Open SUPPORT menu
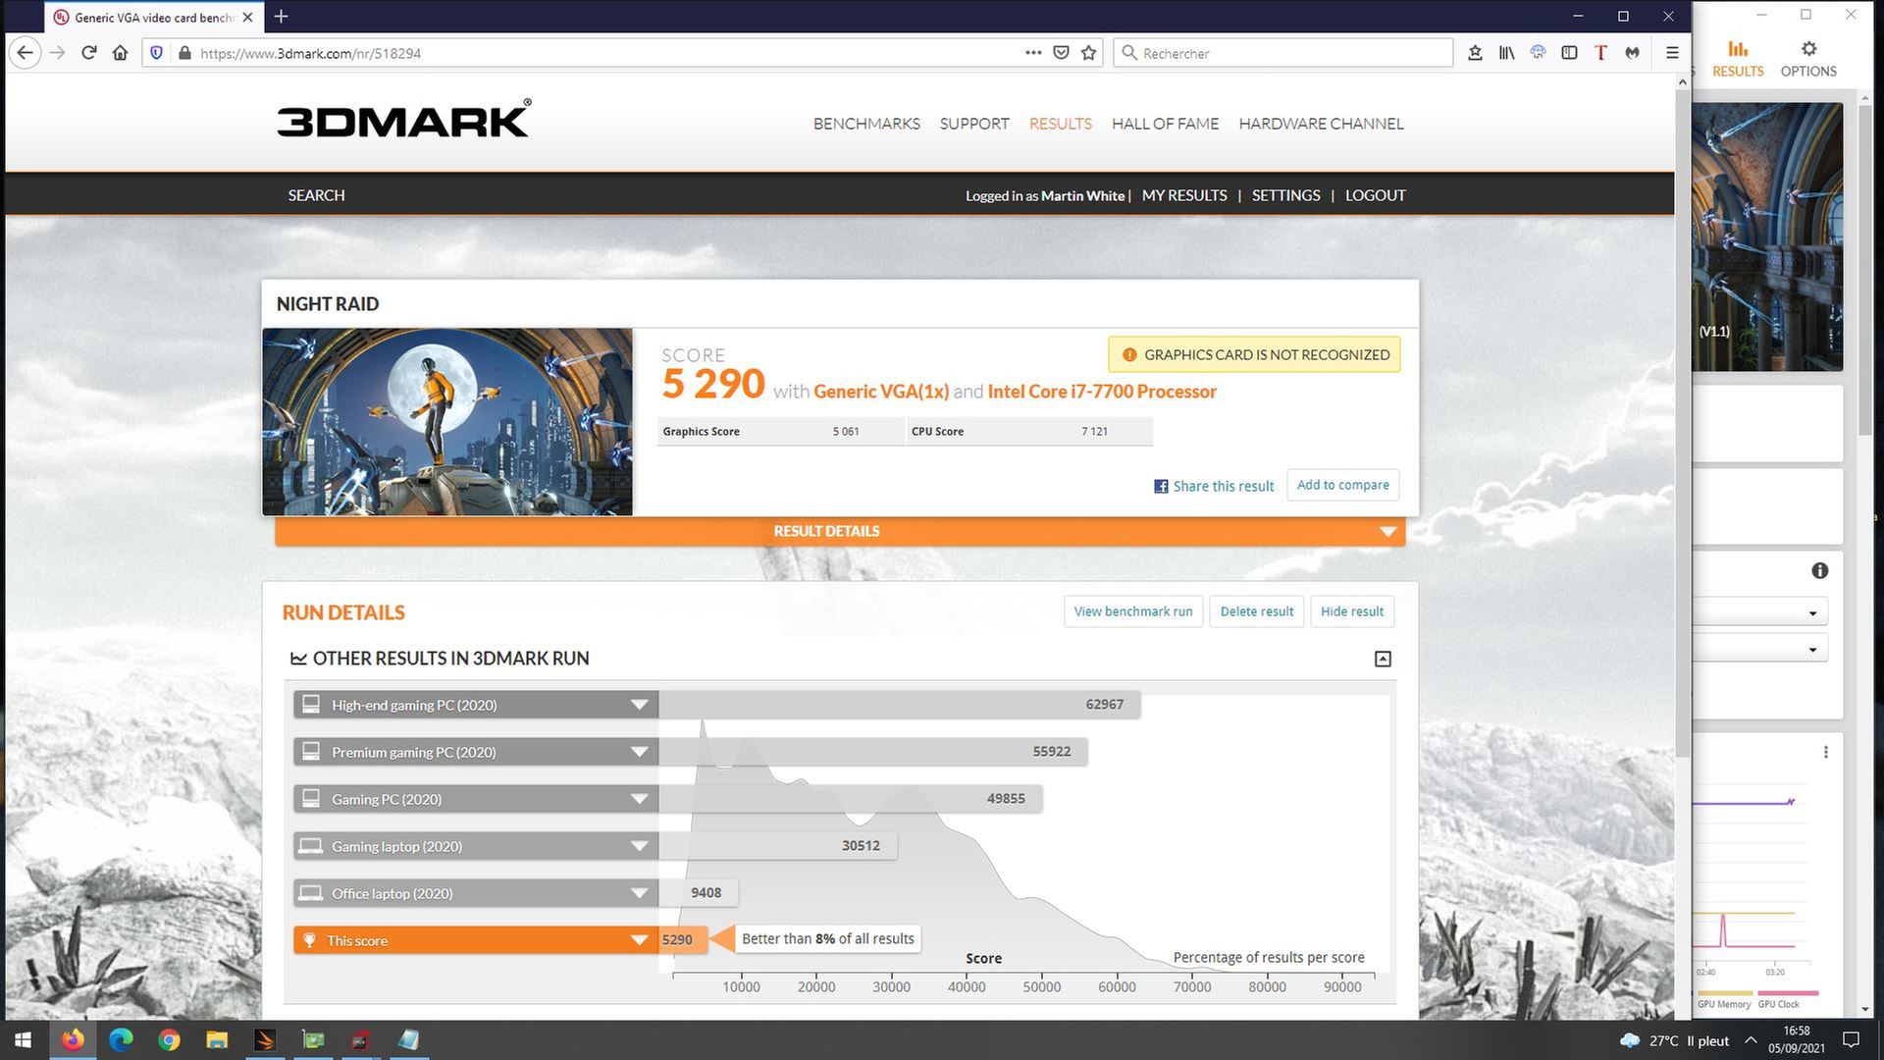 (x=974, y=124)
